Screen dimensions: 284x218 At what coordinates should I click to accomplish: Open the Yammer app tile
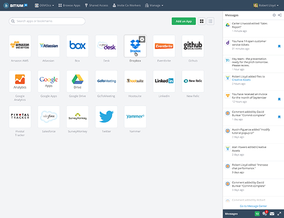tap(135, 117)
